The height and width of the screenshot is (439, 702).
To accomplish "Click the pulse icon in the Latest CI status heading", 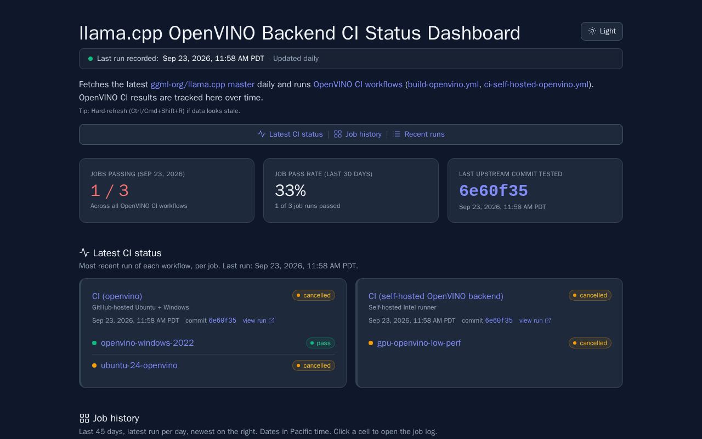I will click(84, 252).
